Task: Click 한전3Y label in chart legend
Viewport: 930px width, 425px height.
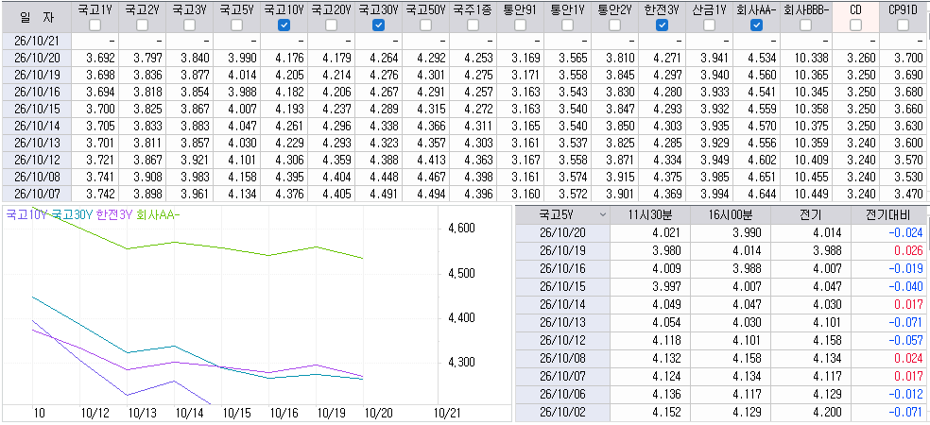Action: (113, 215)
